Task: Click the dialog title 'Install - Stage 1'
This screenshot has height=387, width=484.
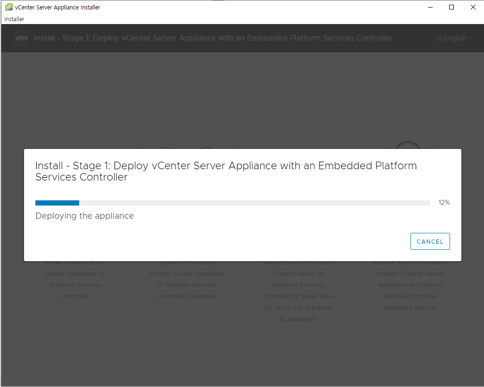Action: click(226, 171)
